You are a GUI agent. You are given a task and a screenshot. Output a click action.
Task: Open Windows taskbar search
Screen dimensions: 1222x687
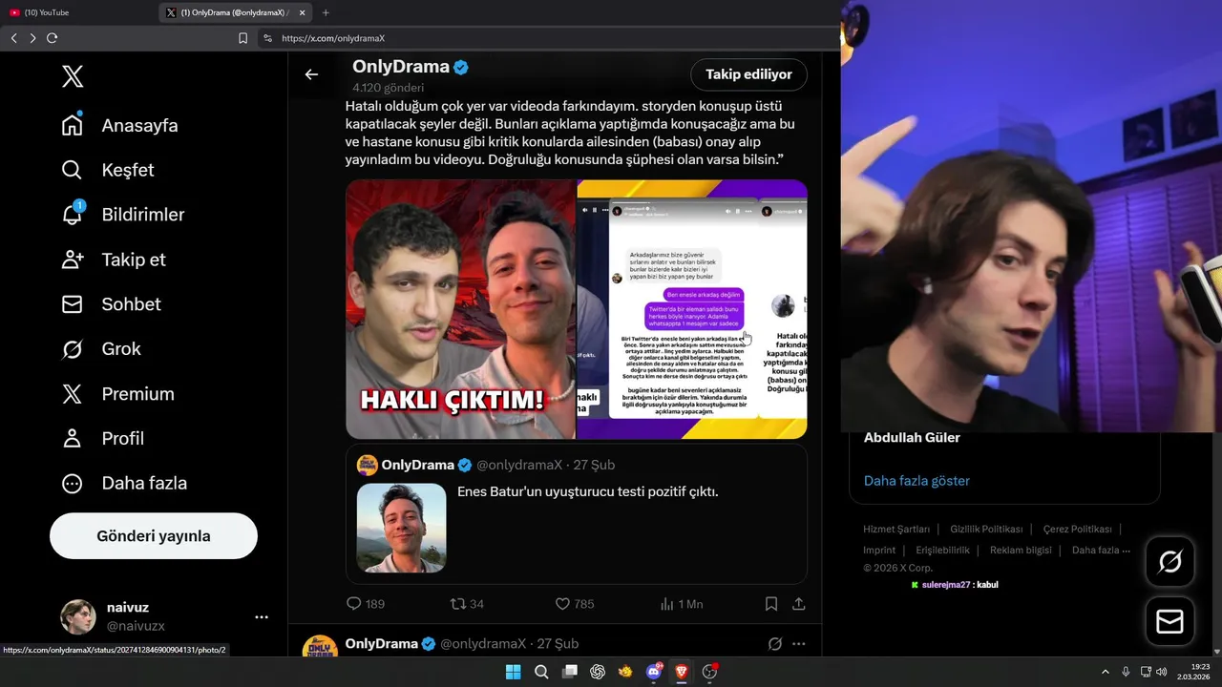(541, 672)
